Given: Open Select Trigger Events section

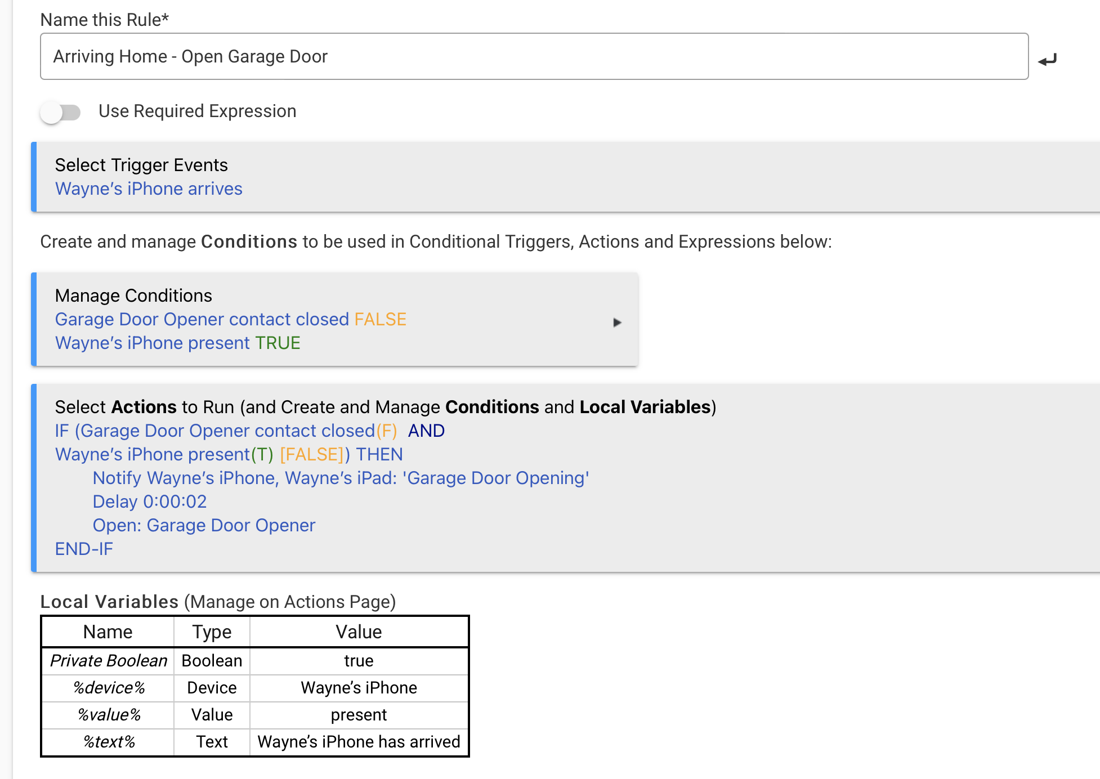Looking at the screenshot, I should 141,165.
